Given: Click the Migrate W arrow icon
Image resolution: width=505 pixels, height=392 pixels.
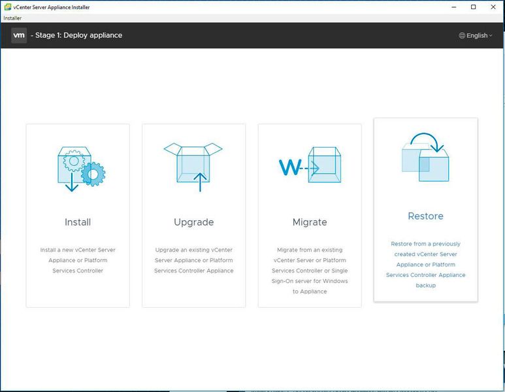Looking at the screenshot, I should click(310, 165).
